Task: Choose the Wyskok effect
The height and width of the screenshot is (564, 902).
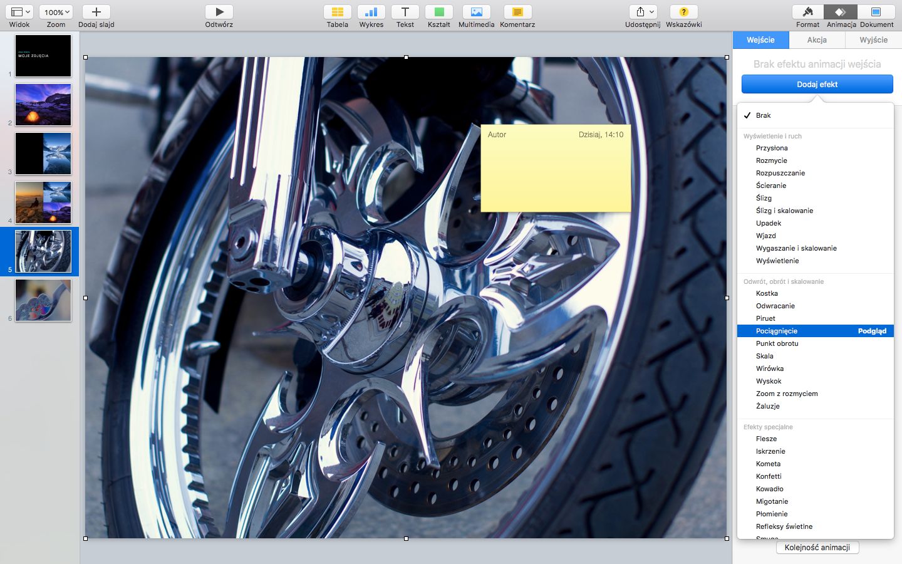Action: pos(816,381)
